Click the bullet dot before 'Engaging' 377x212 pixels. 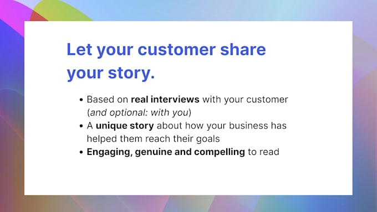[81, 152]
